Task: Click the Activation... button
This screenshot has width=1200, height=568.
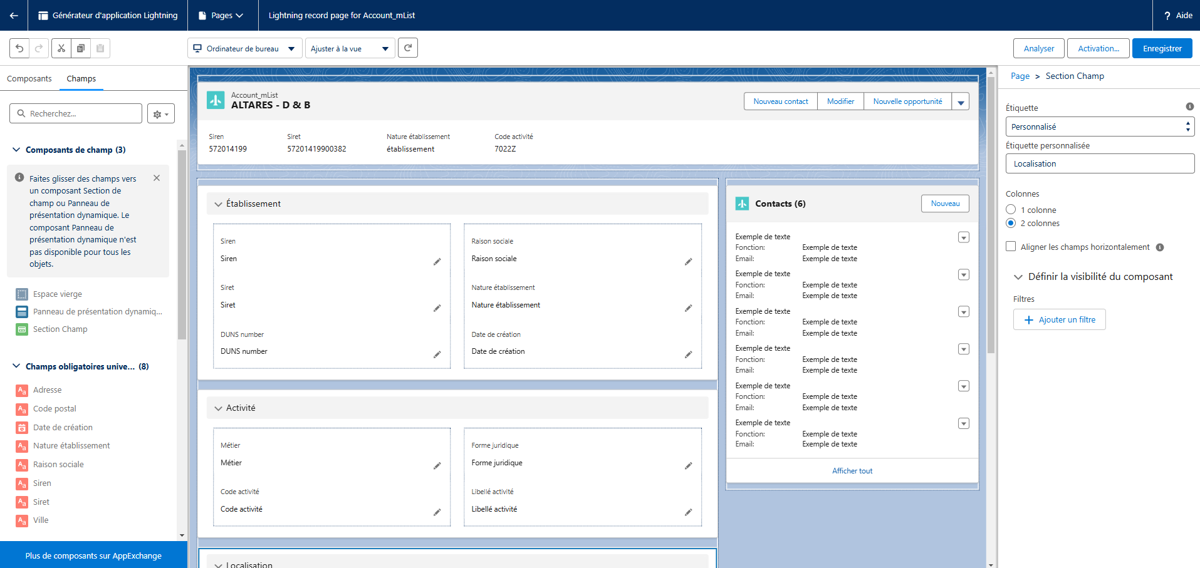Action: click(x=1098, y=48)
